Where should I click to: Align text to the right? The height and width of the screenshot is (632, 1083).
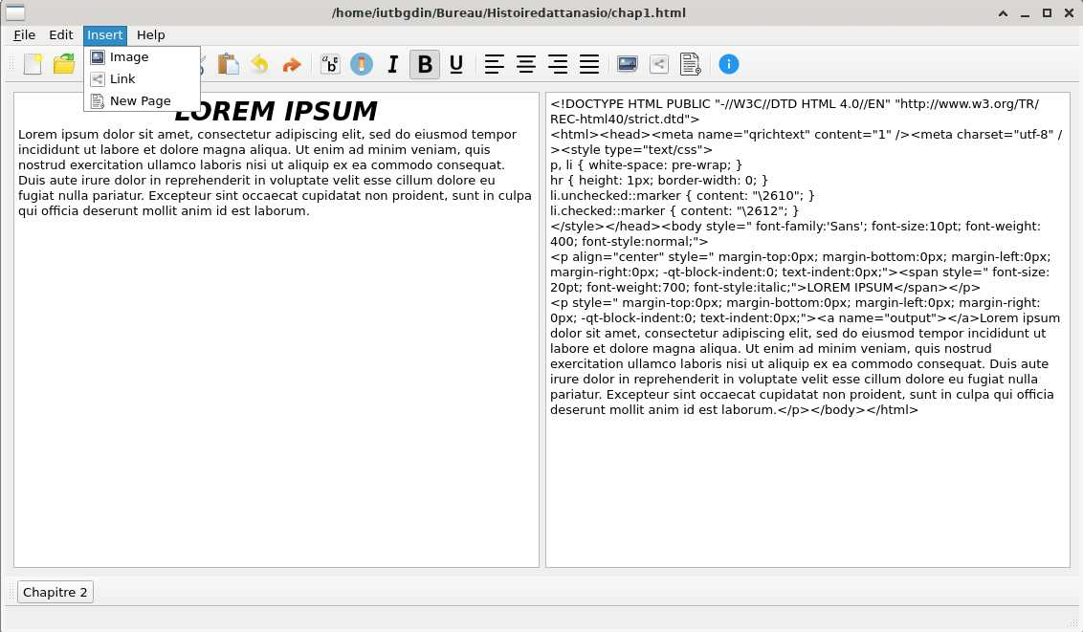point(558,64)
